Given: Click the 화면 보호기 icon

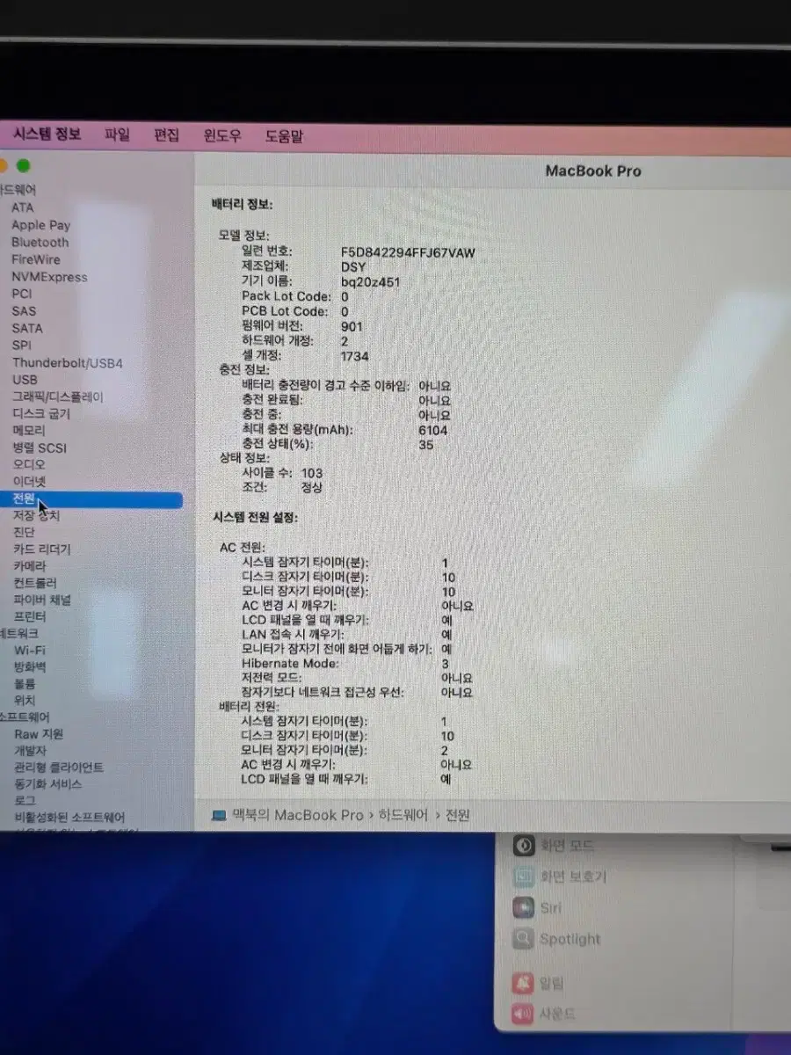Looking at the screenshot, I should point(524,877).
